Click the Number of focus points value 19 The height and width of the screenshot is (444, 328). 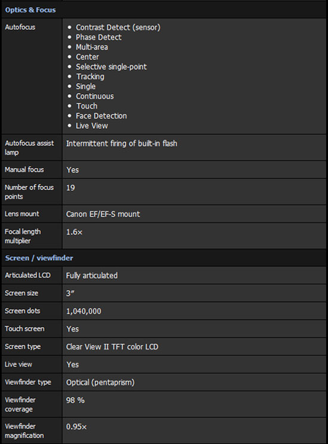coord(70,188)
